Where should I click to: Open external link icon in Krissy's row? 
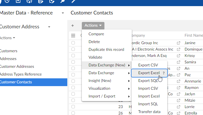(x=178, y=56)
